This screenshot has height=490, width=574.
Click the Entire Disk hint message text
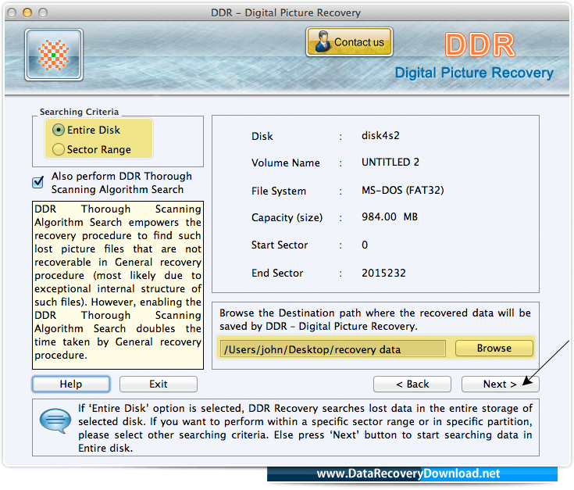point(305,427)
